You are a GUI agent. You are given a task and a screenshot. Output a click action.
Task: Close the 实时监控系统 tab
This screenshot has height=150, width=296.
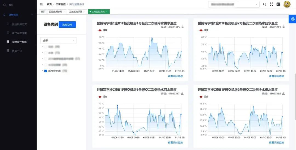click(106, 12)
